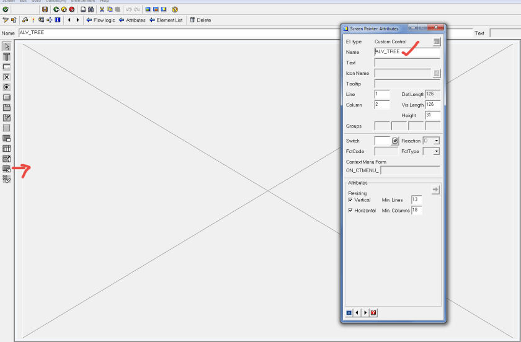Screen dimensions: 521x342
Task: Open the Environment menu
Action: coord(82,1)
